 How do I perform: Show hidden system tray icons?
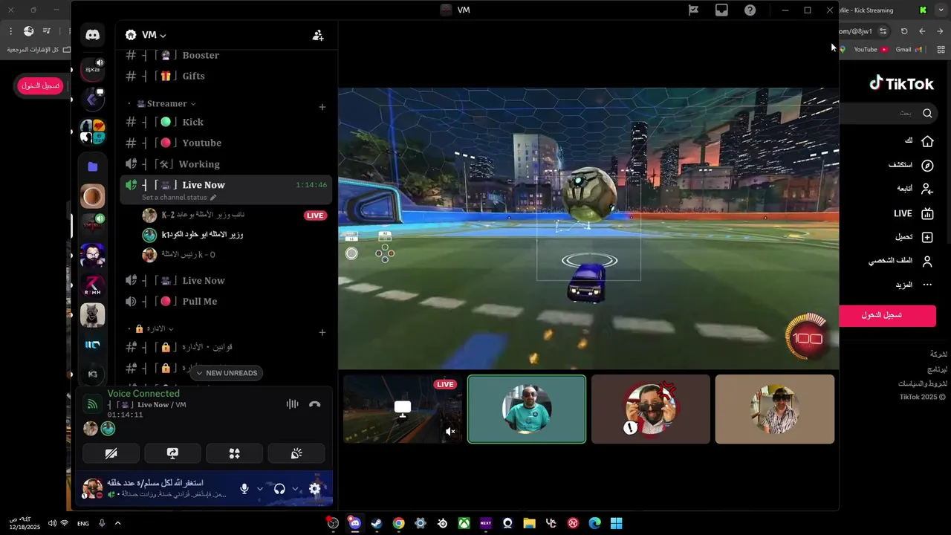point(117,523)
